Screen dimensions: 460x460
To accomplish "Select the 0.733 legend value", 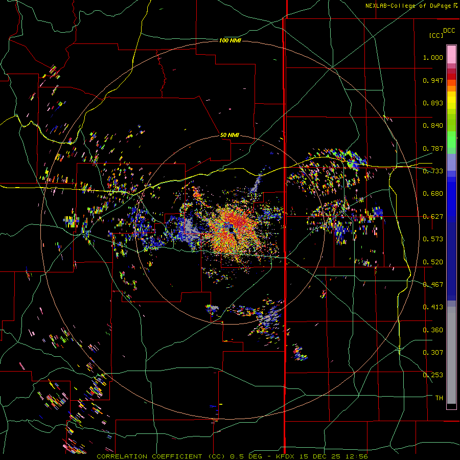I will tap(433, 171).
